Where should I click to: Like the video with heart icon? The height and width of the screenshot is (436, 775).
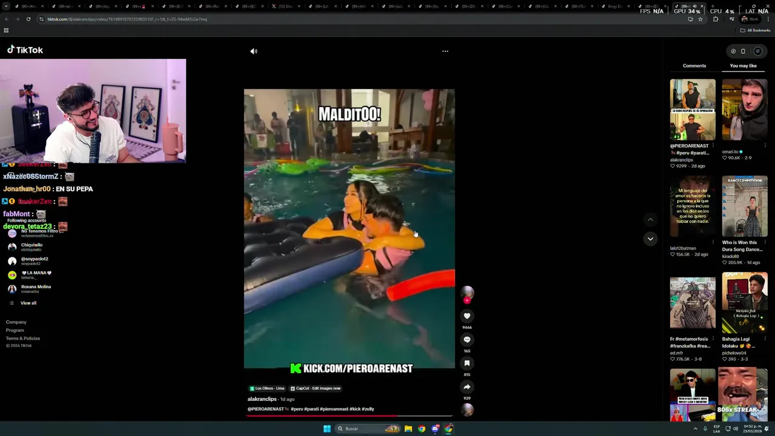(x=467, y=316)
